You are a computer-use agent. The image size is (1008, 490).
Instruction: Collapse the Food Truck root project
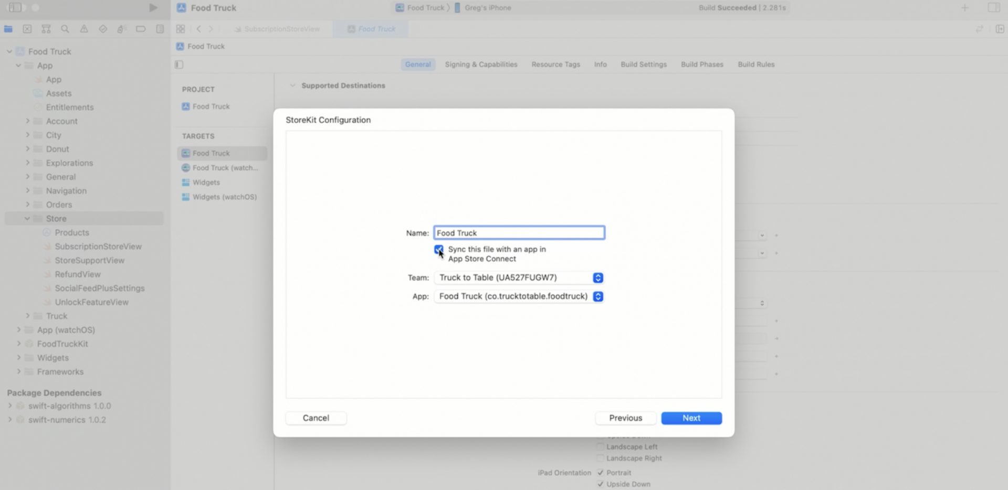[x=9, y=51]
